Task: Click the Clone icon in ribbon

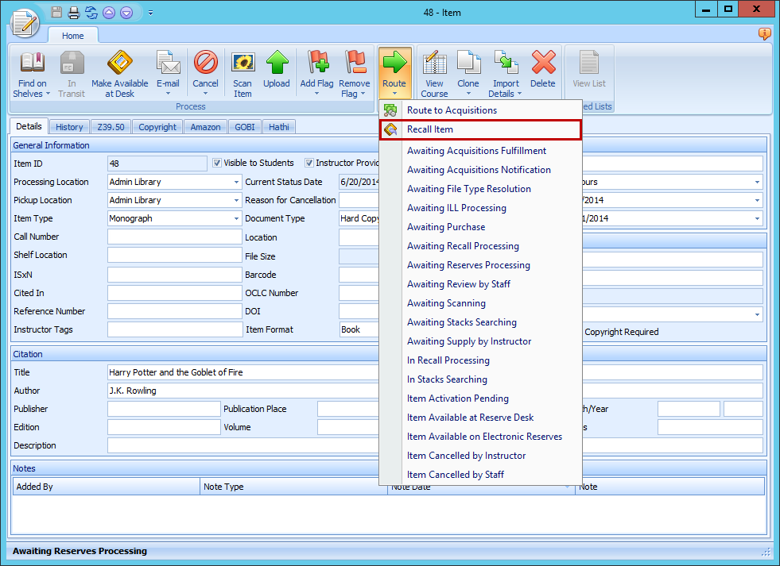Action: pos(468,64)
